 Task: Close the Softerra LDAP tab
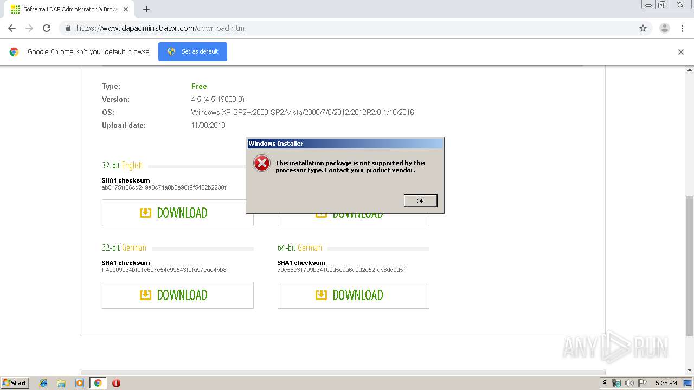[x=126, y=9]
